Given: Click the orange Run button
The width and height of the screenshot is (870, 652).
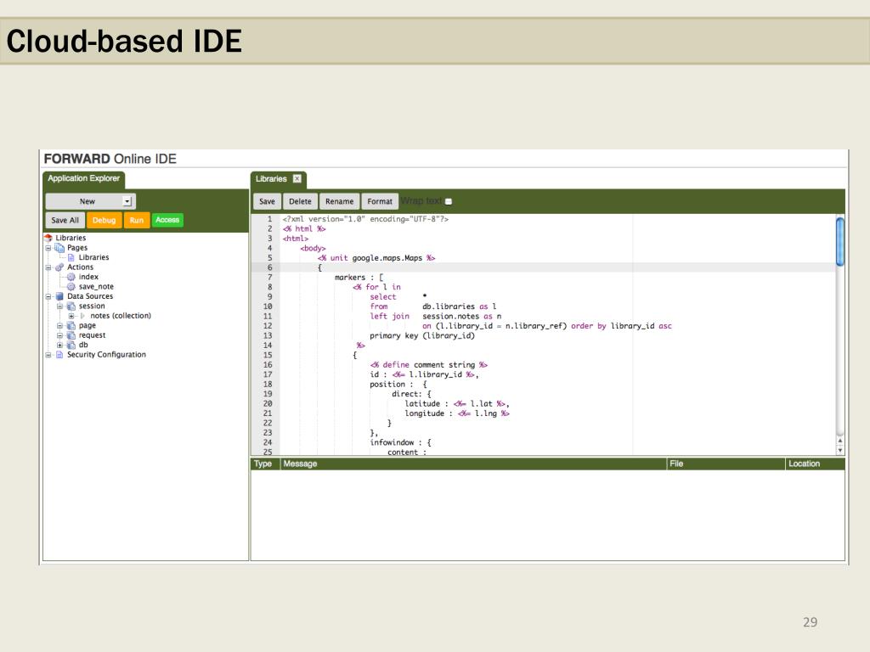Looking at the screenshot, I should pos(137,220).
